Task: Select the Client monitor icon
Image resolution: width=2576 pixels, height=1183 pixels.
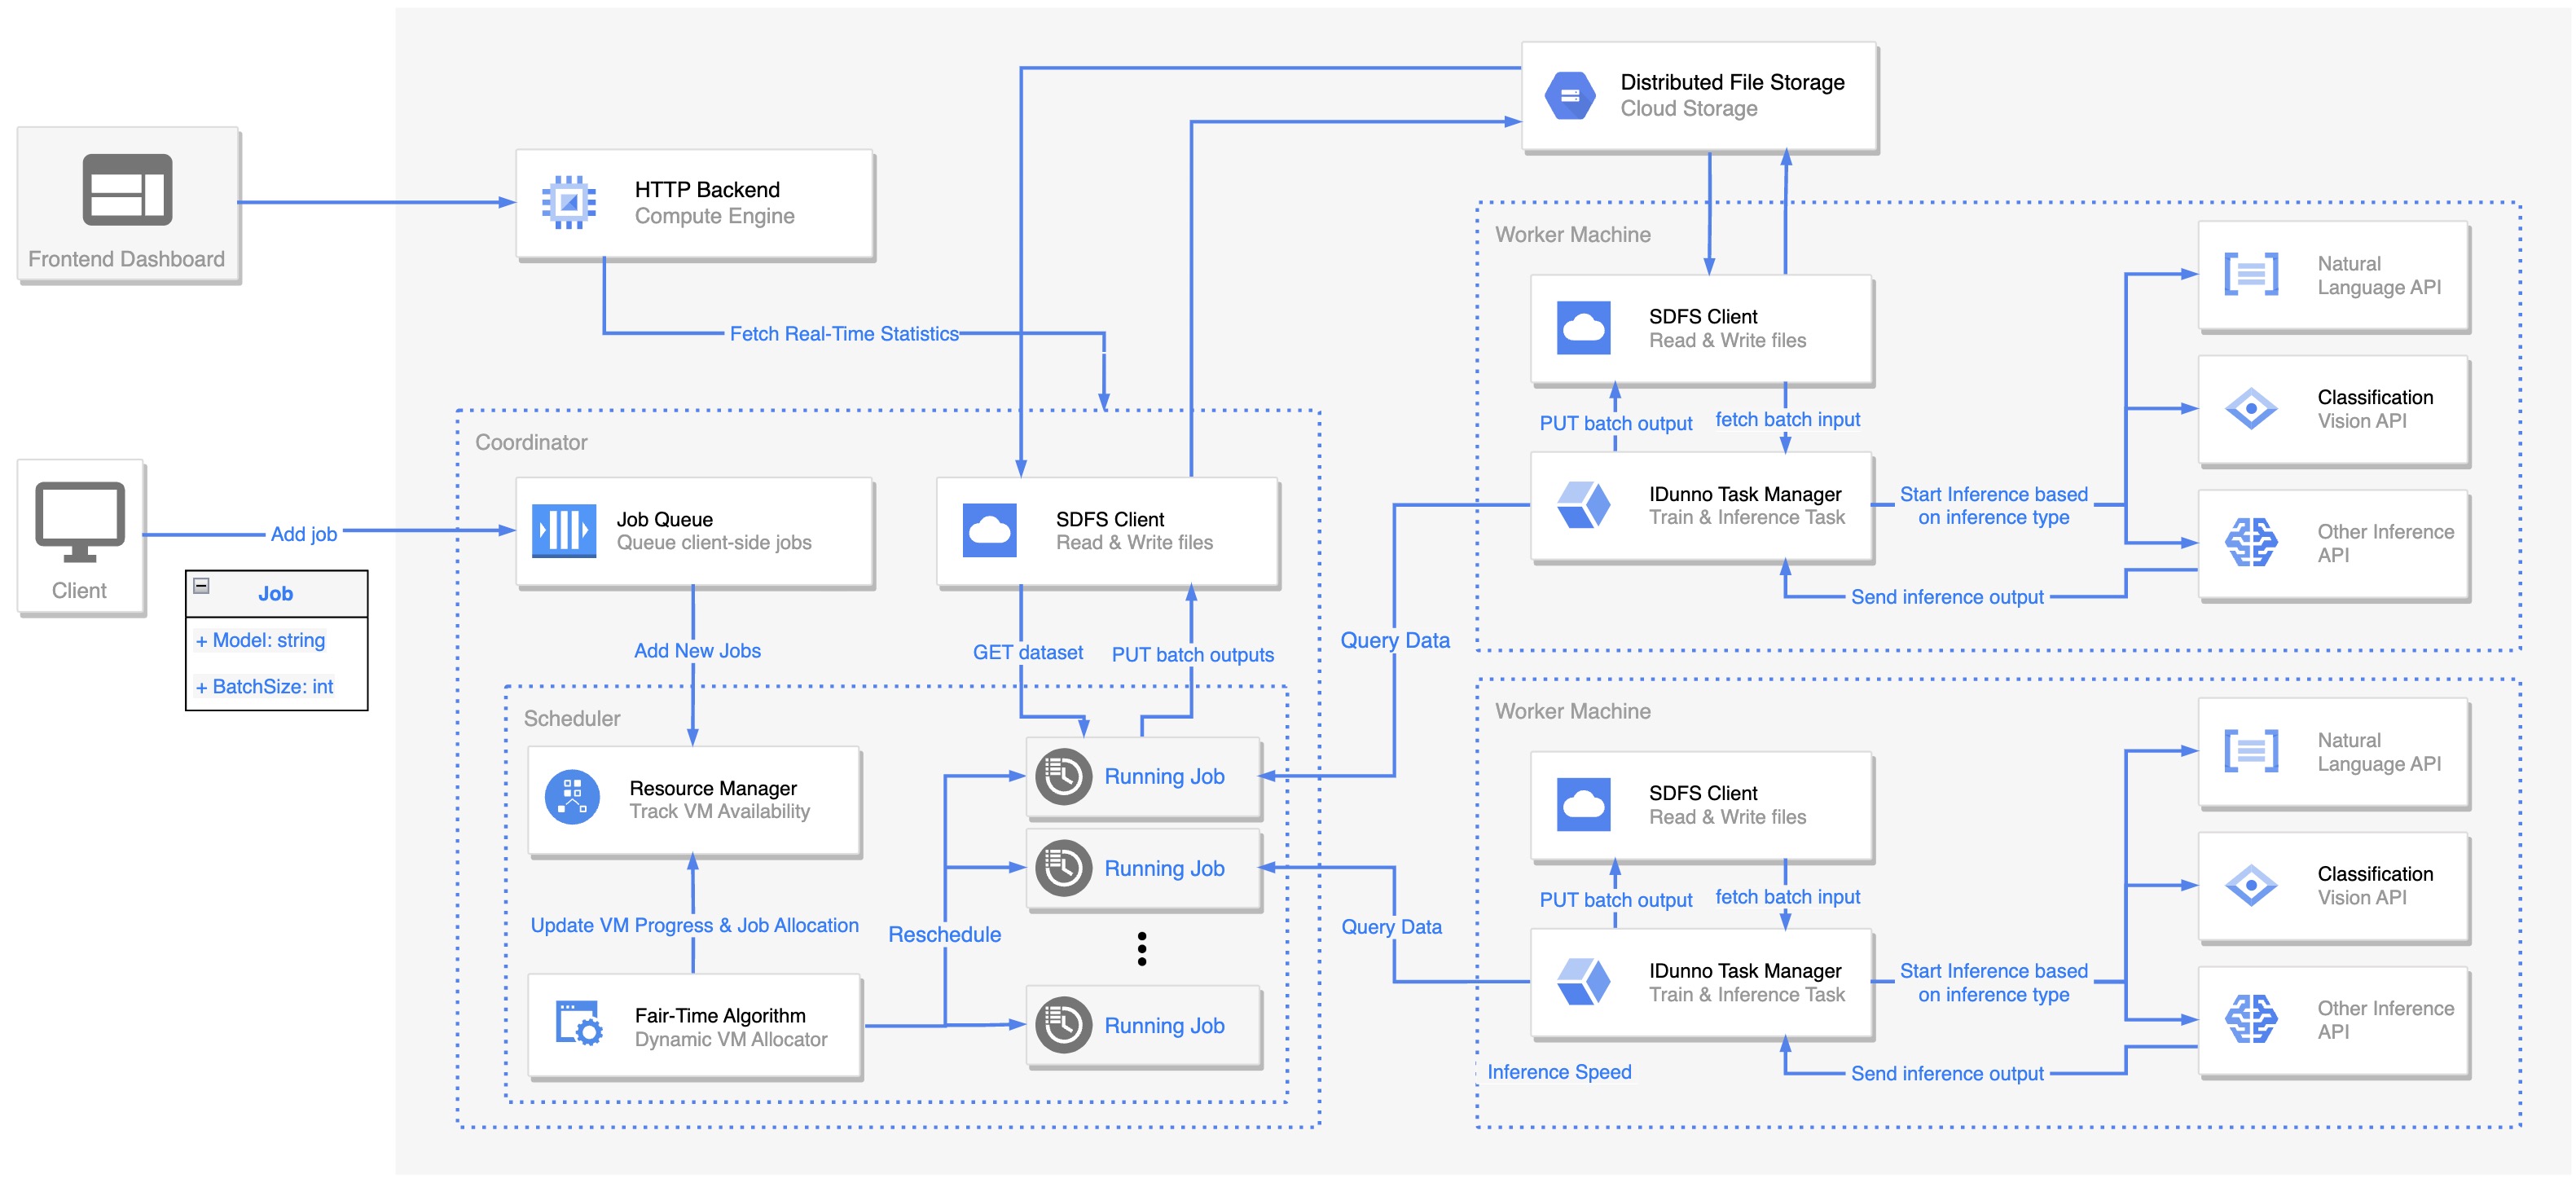Action: 80,521
